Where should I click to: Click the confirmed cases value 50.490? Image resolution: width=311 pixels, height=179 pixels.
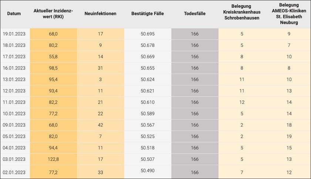point(148,171)
